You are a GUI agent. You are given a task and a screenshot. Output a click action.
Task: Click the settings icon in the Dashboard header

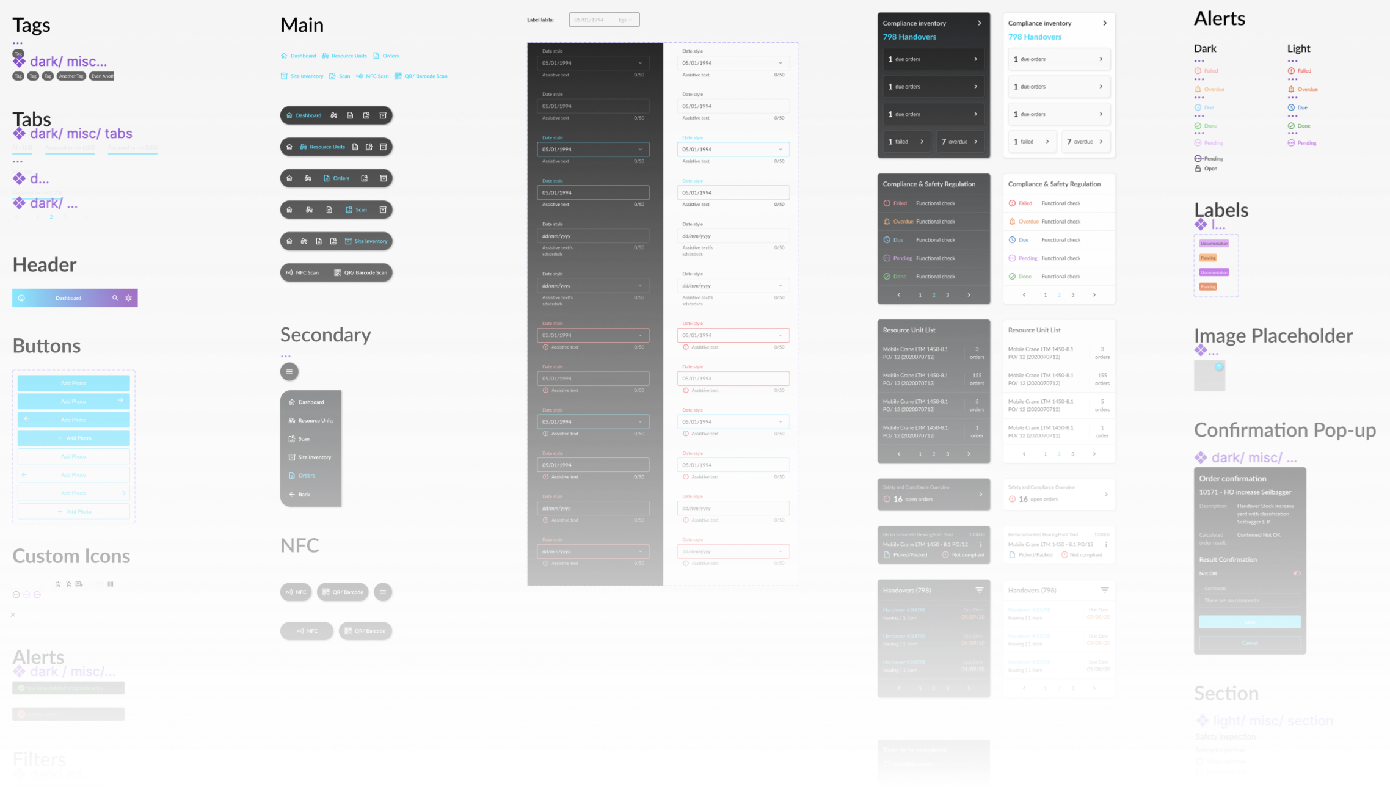128,298
